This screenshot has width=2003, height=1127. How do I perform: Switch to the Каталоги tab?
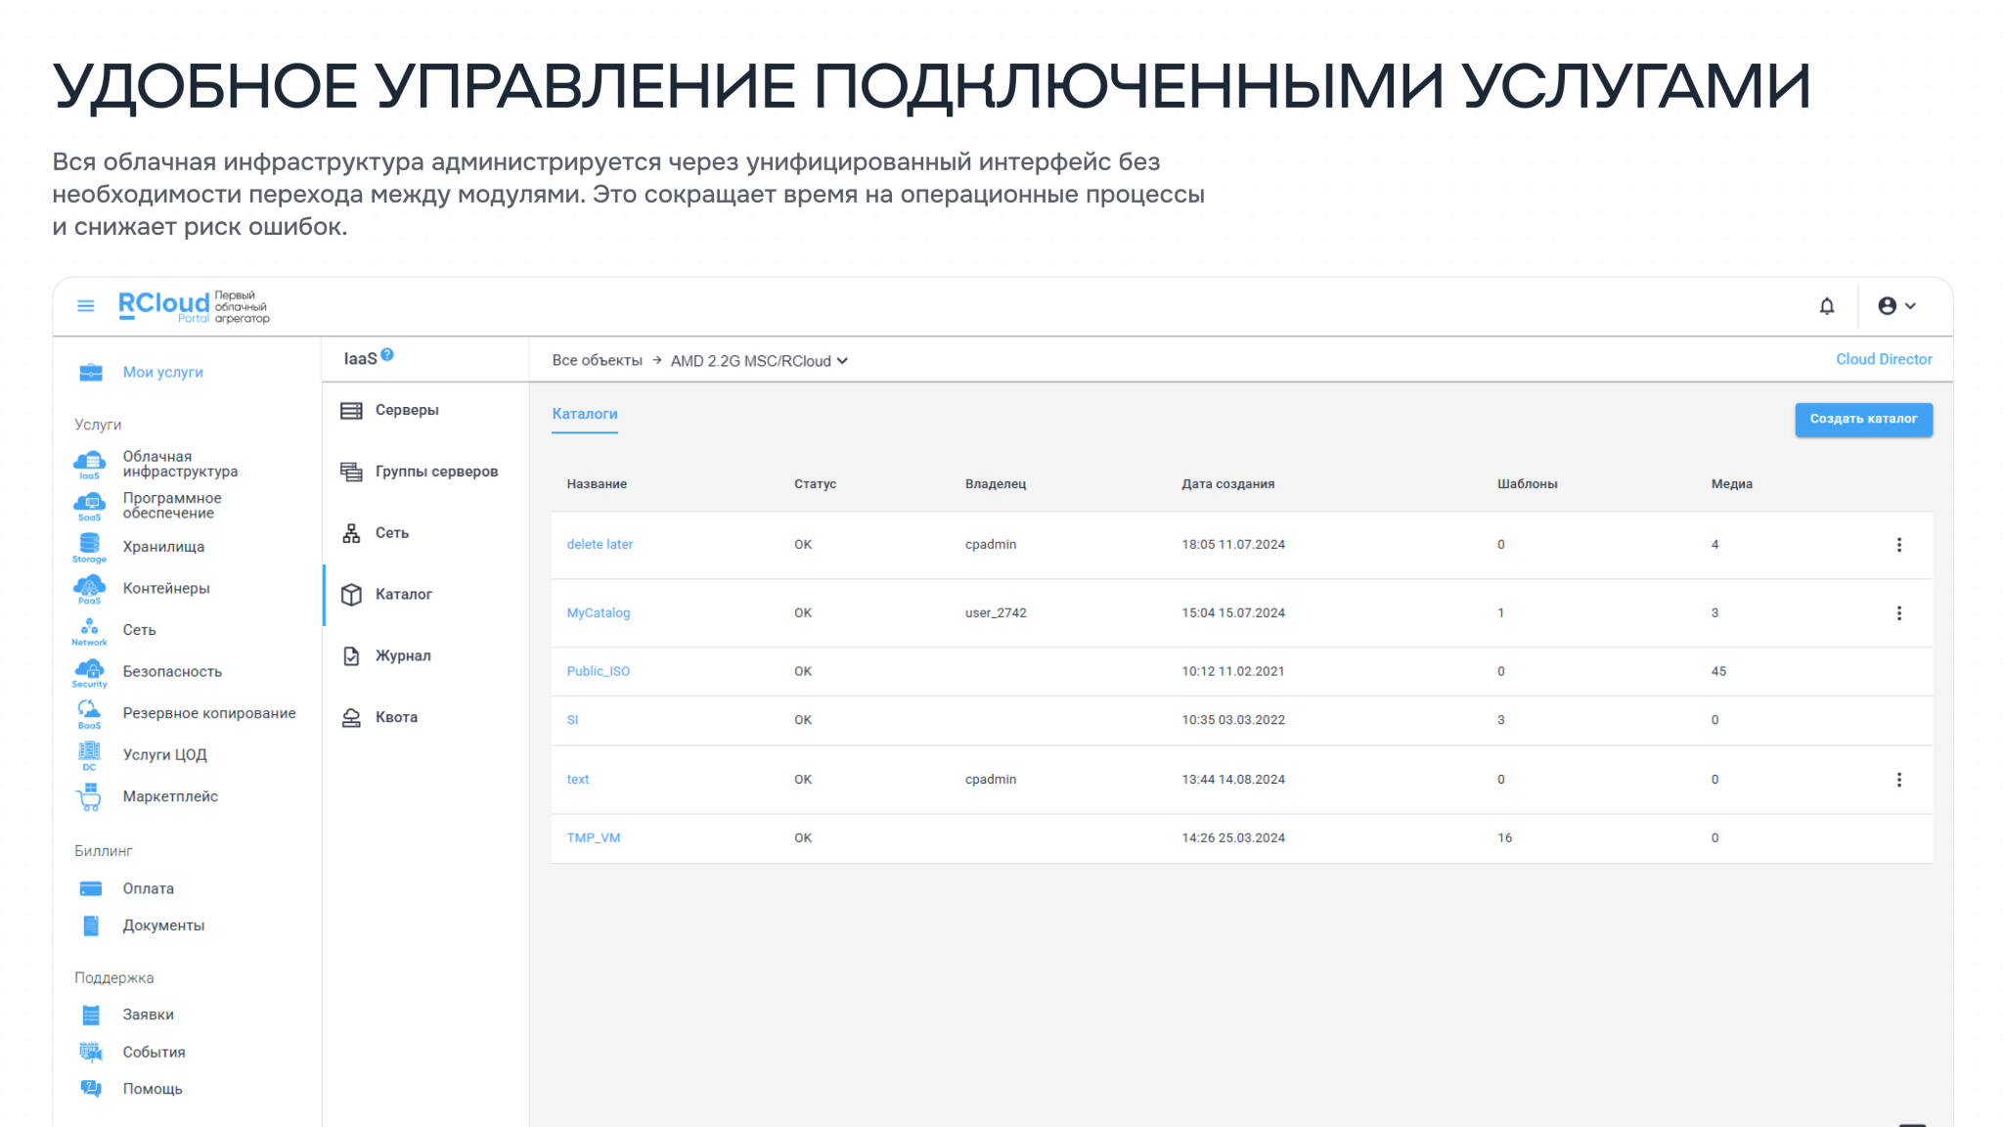coord(584,414)
